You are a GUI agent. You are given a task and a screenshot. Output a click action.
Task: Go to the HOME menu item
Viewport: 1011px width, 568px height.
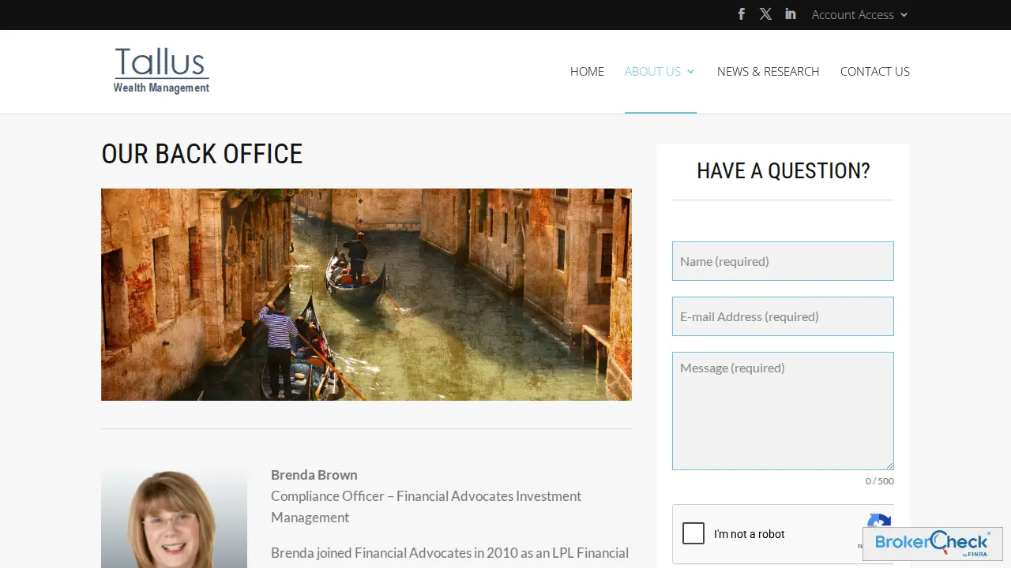(587, 71)
